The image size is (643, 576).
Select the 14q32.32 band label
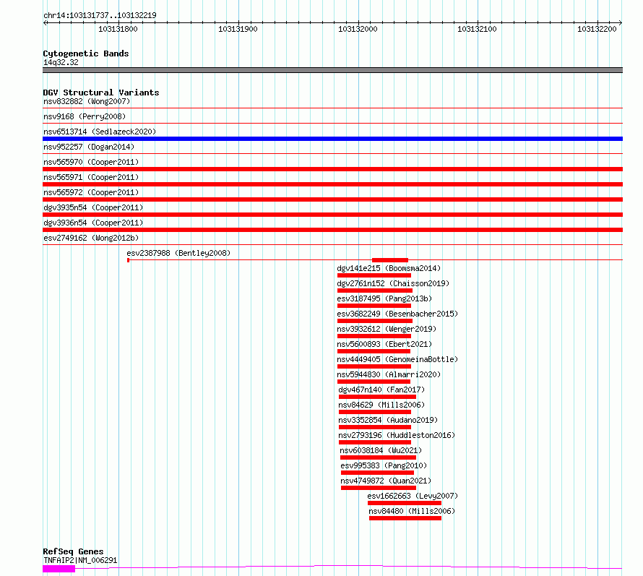[61, 62]
